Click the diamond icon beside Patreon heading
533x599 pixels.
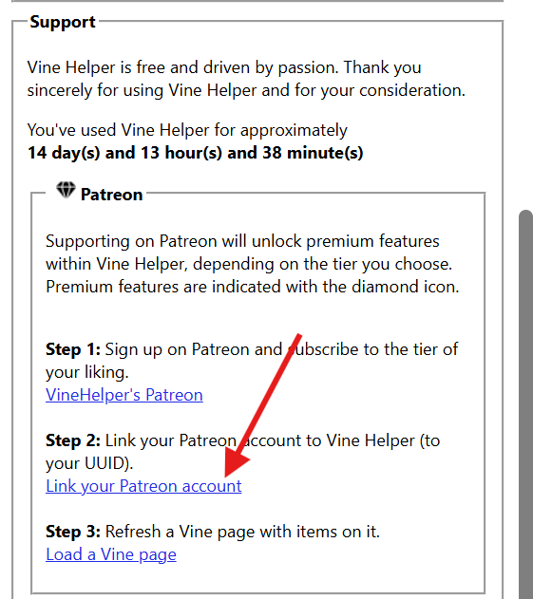(x=66, y=190)
